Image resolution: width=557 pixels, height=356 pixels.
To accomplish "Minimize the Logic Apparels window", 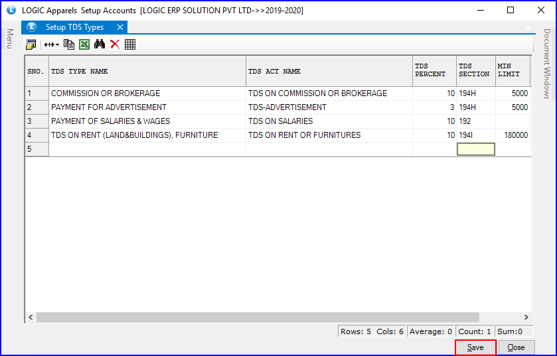I will [480, 10].
